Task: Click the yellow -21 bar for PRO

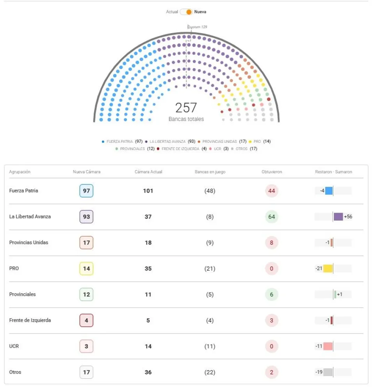Action: (x=328, y=268)
